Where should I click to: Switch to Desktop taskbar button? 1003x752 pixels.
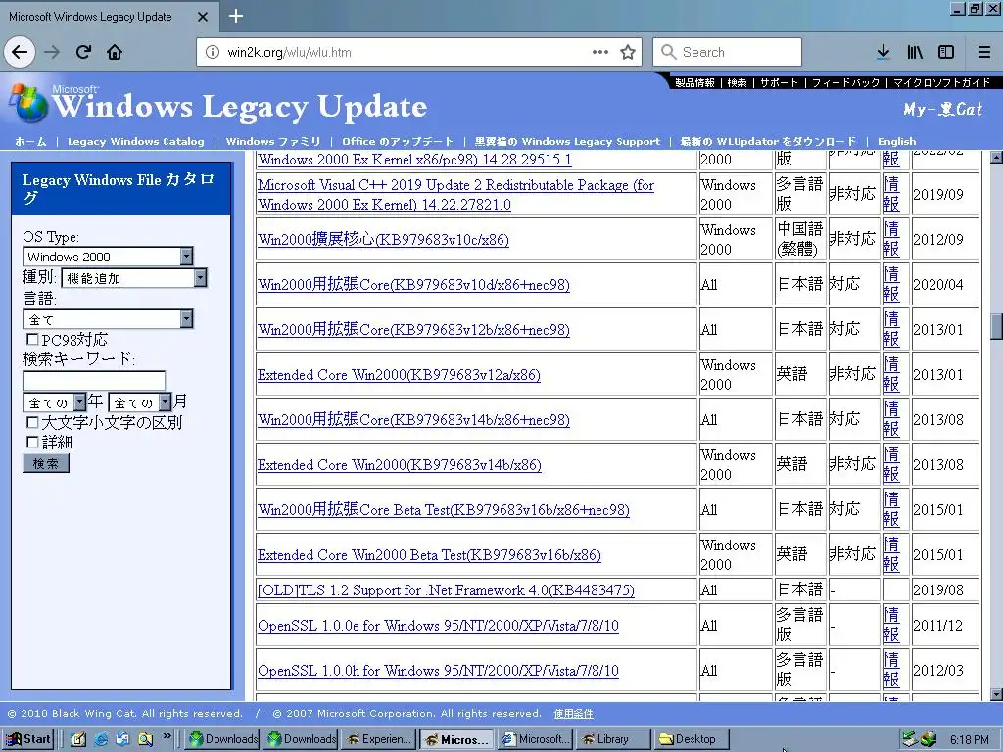coord(693,739)
